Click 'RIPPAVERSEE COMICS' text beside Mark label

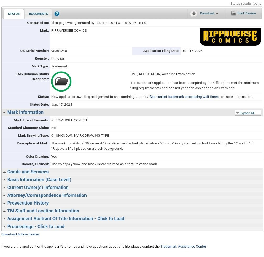(69, 31)
